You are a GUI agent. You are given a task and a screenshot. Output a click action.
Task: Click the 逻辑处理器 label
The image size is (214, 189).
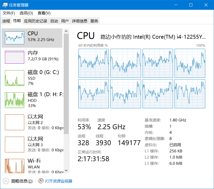(x=155, y=138)
